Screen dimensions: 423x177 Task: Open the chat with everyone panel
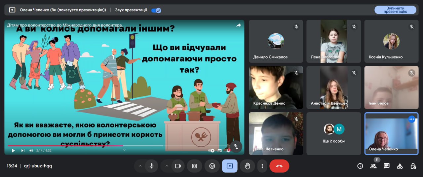click(387, 166)
